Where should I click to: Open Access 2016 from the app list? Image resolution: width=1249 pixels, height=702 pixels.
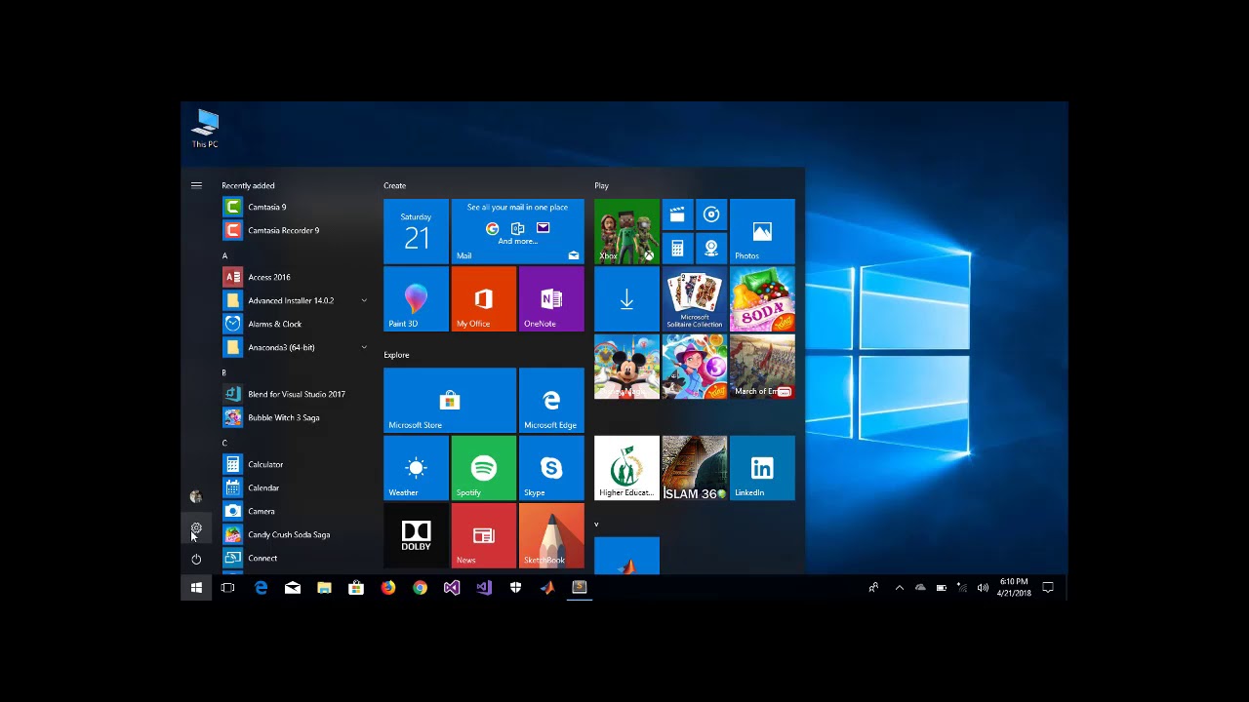pyautogui.click(x=297, y=277)
